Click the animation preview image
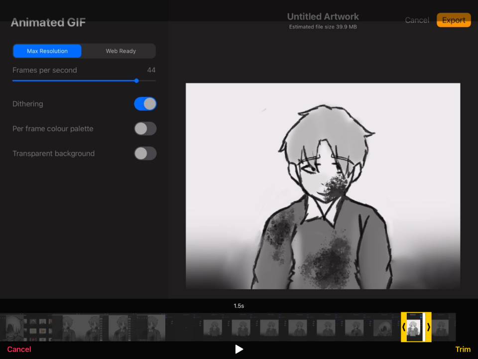 pos(323,185)
